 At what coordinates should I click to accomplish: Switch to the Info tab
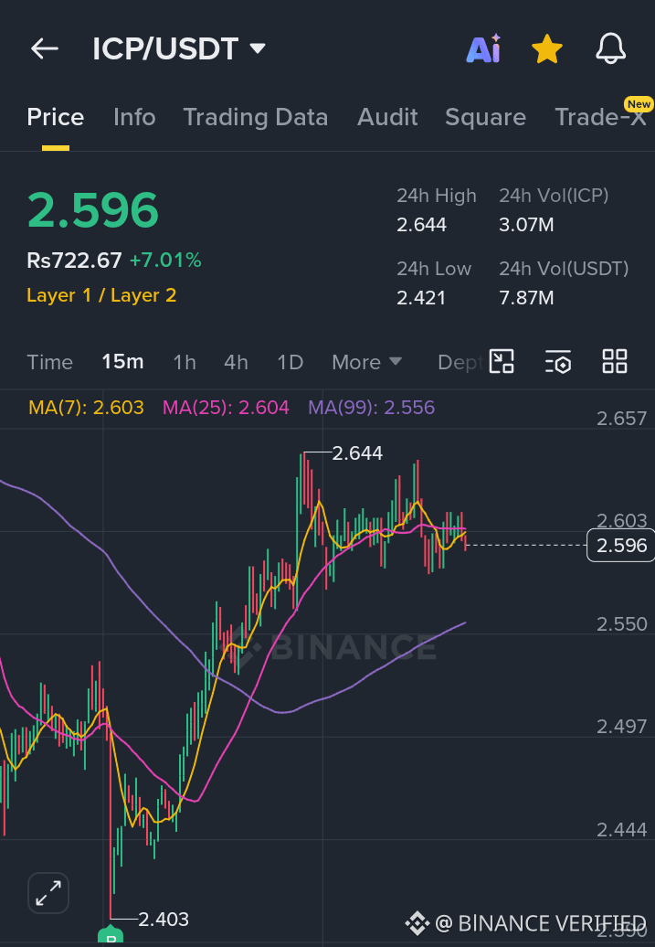point(134,117)
